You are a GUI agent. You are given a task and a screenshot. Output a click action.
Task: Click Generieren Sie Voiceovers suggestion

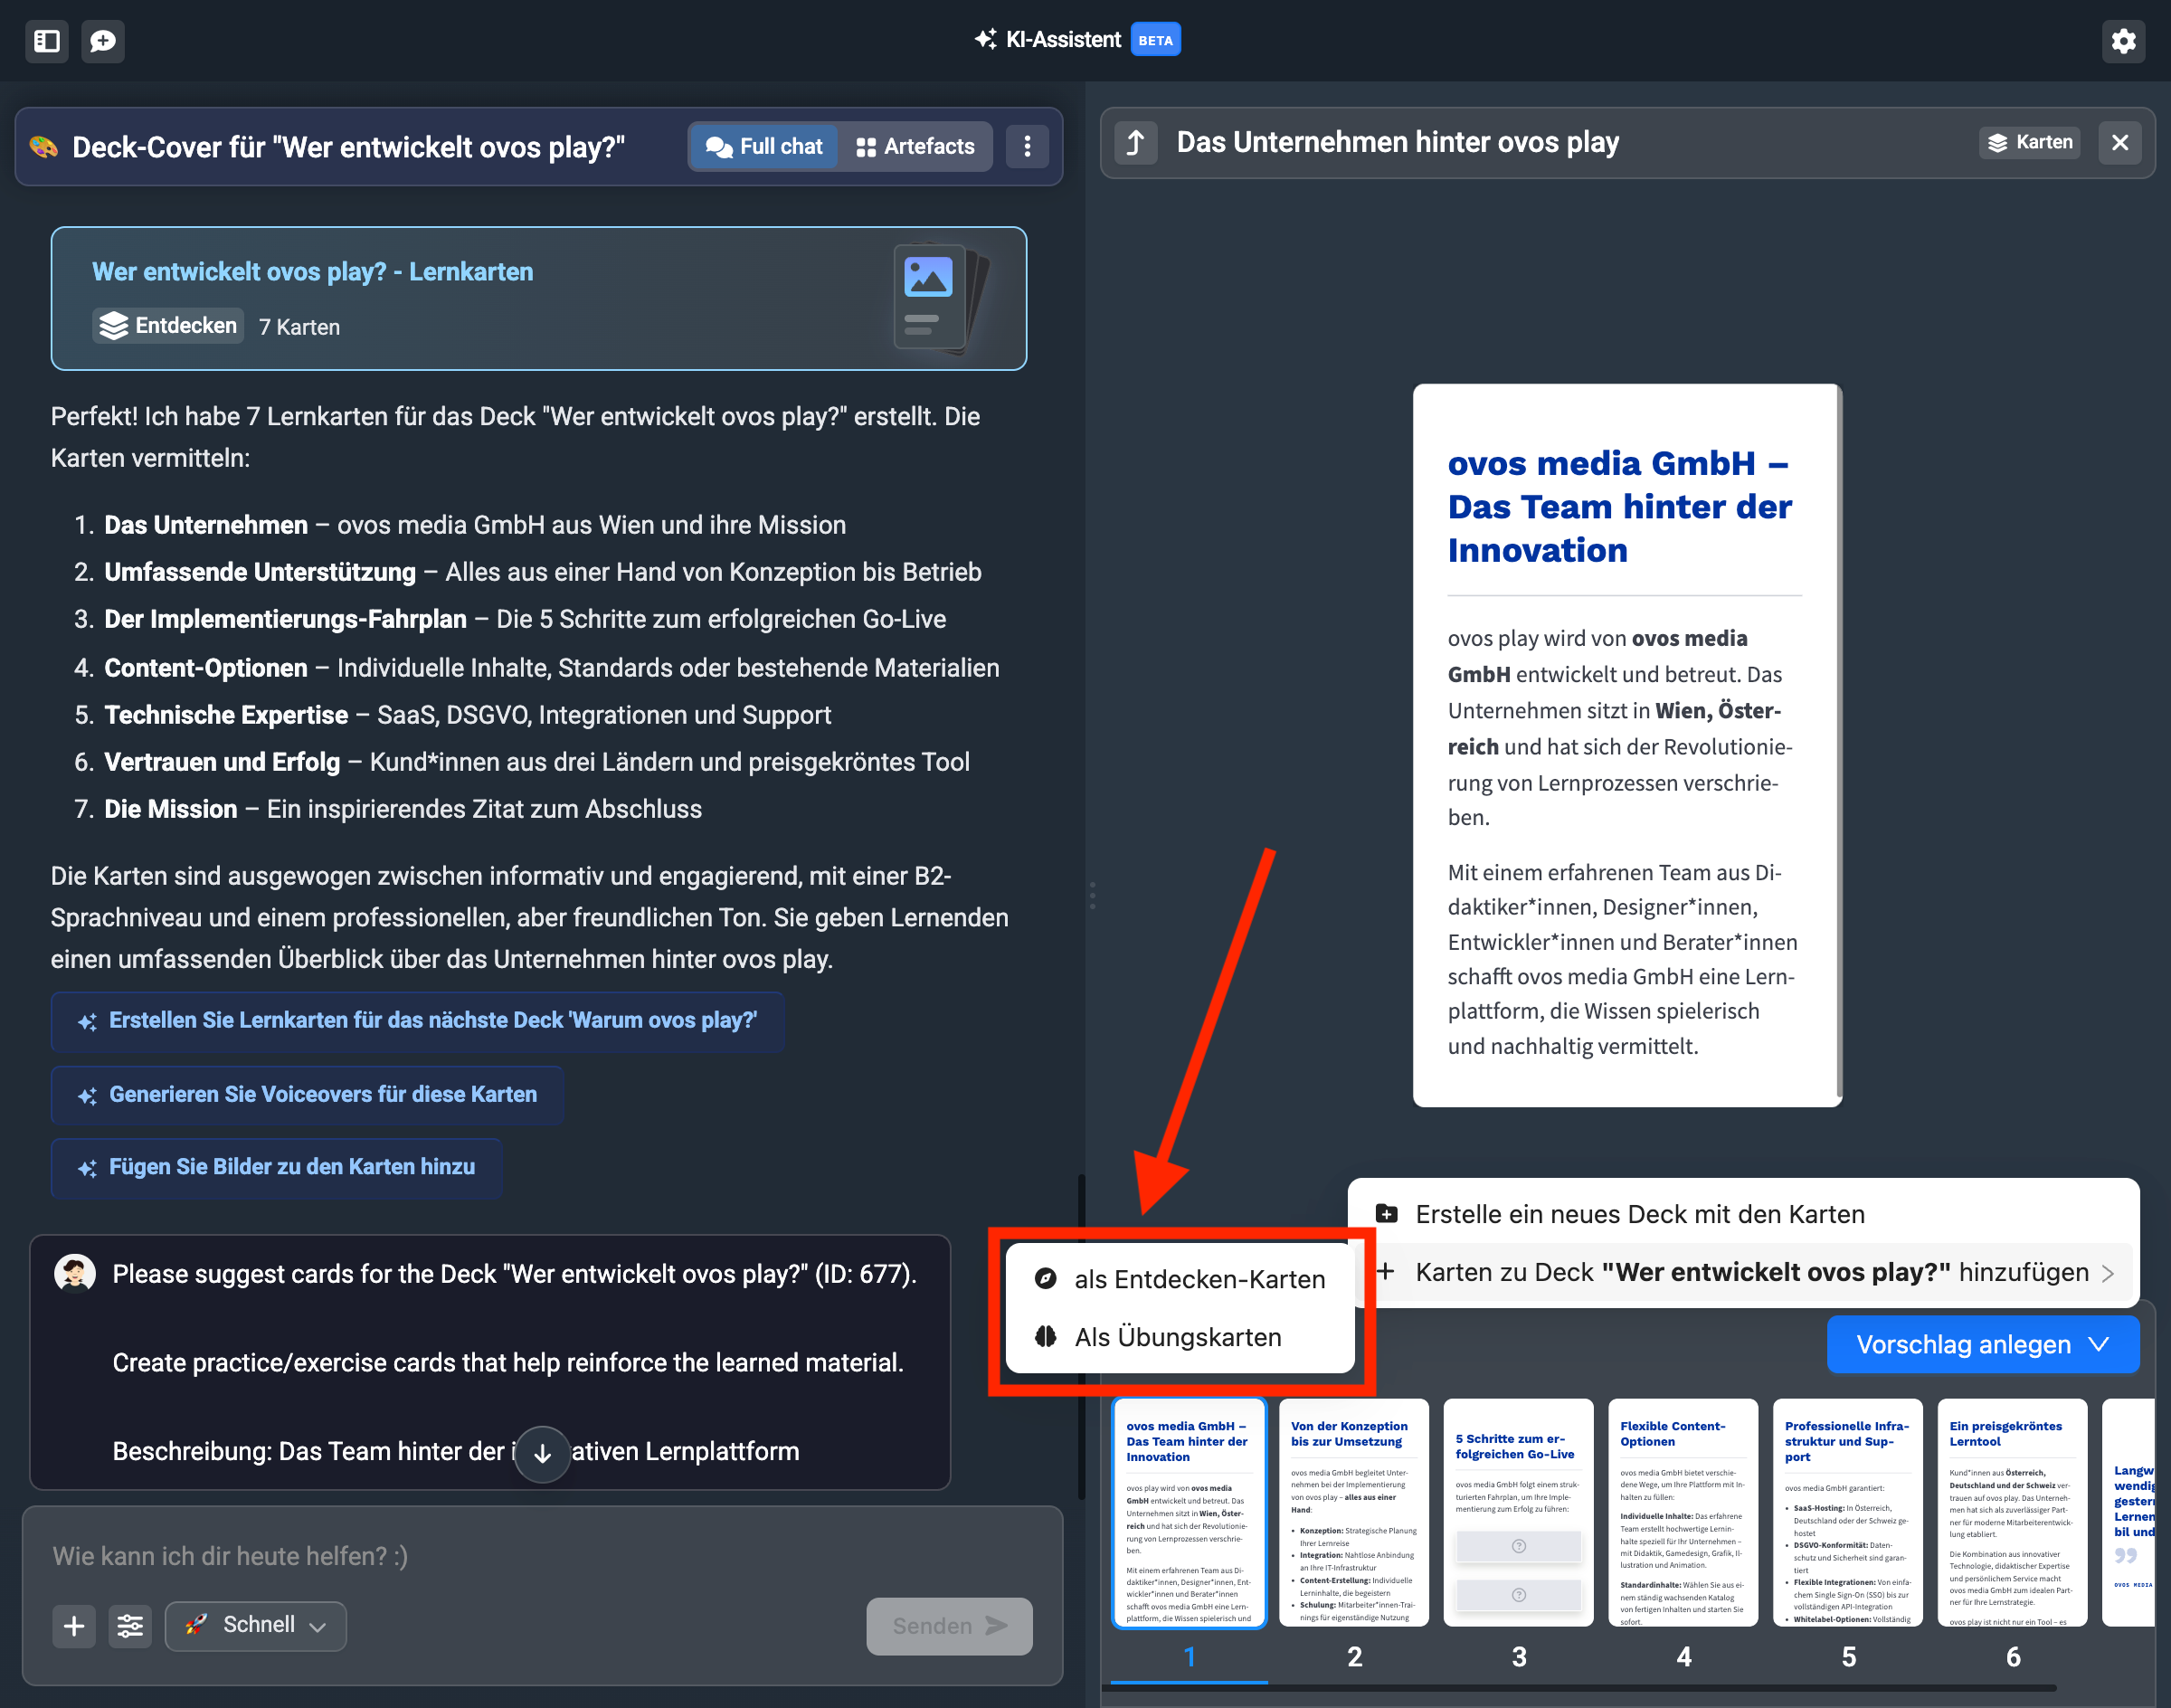coord(308,1094)
